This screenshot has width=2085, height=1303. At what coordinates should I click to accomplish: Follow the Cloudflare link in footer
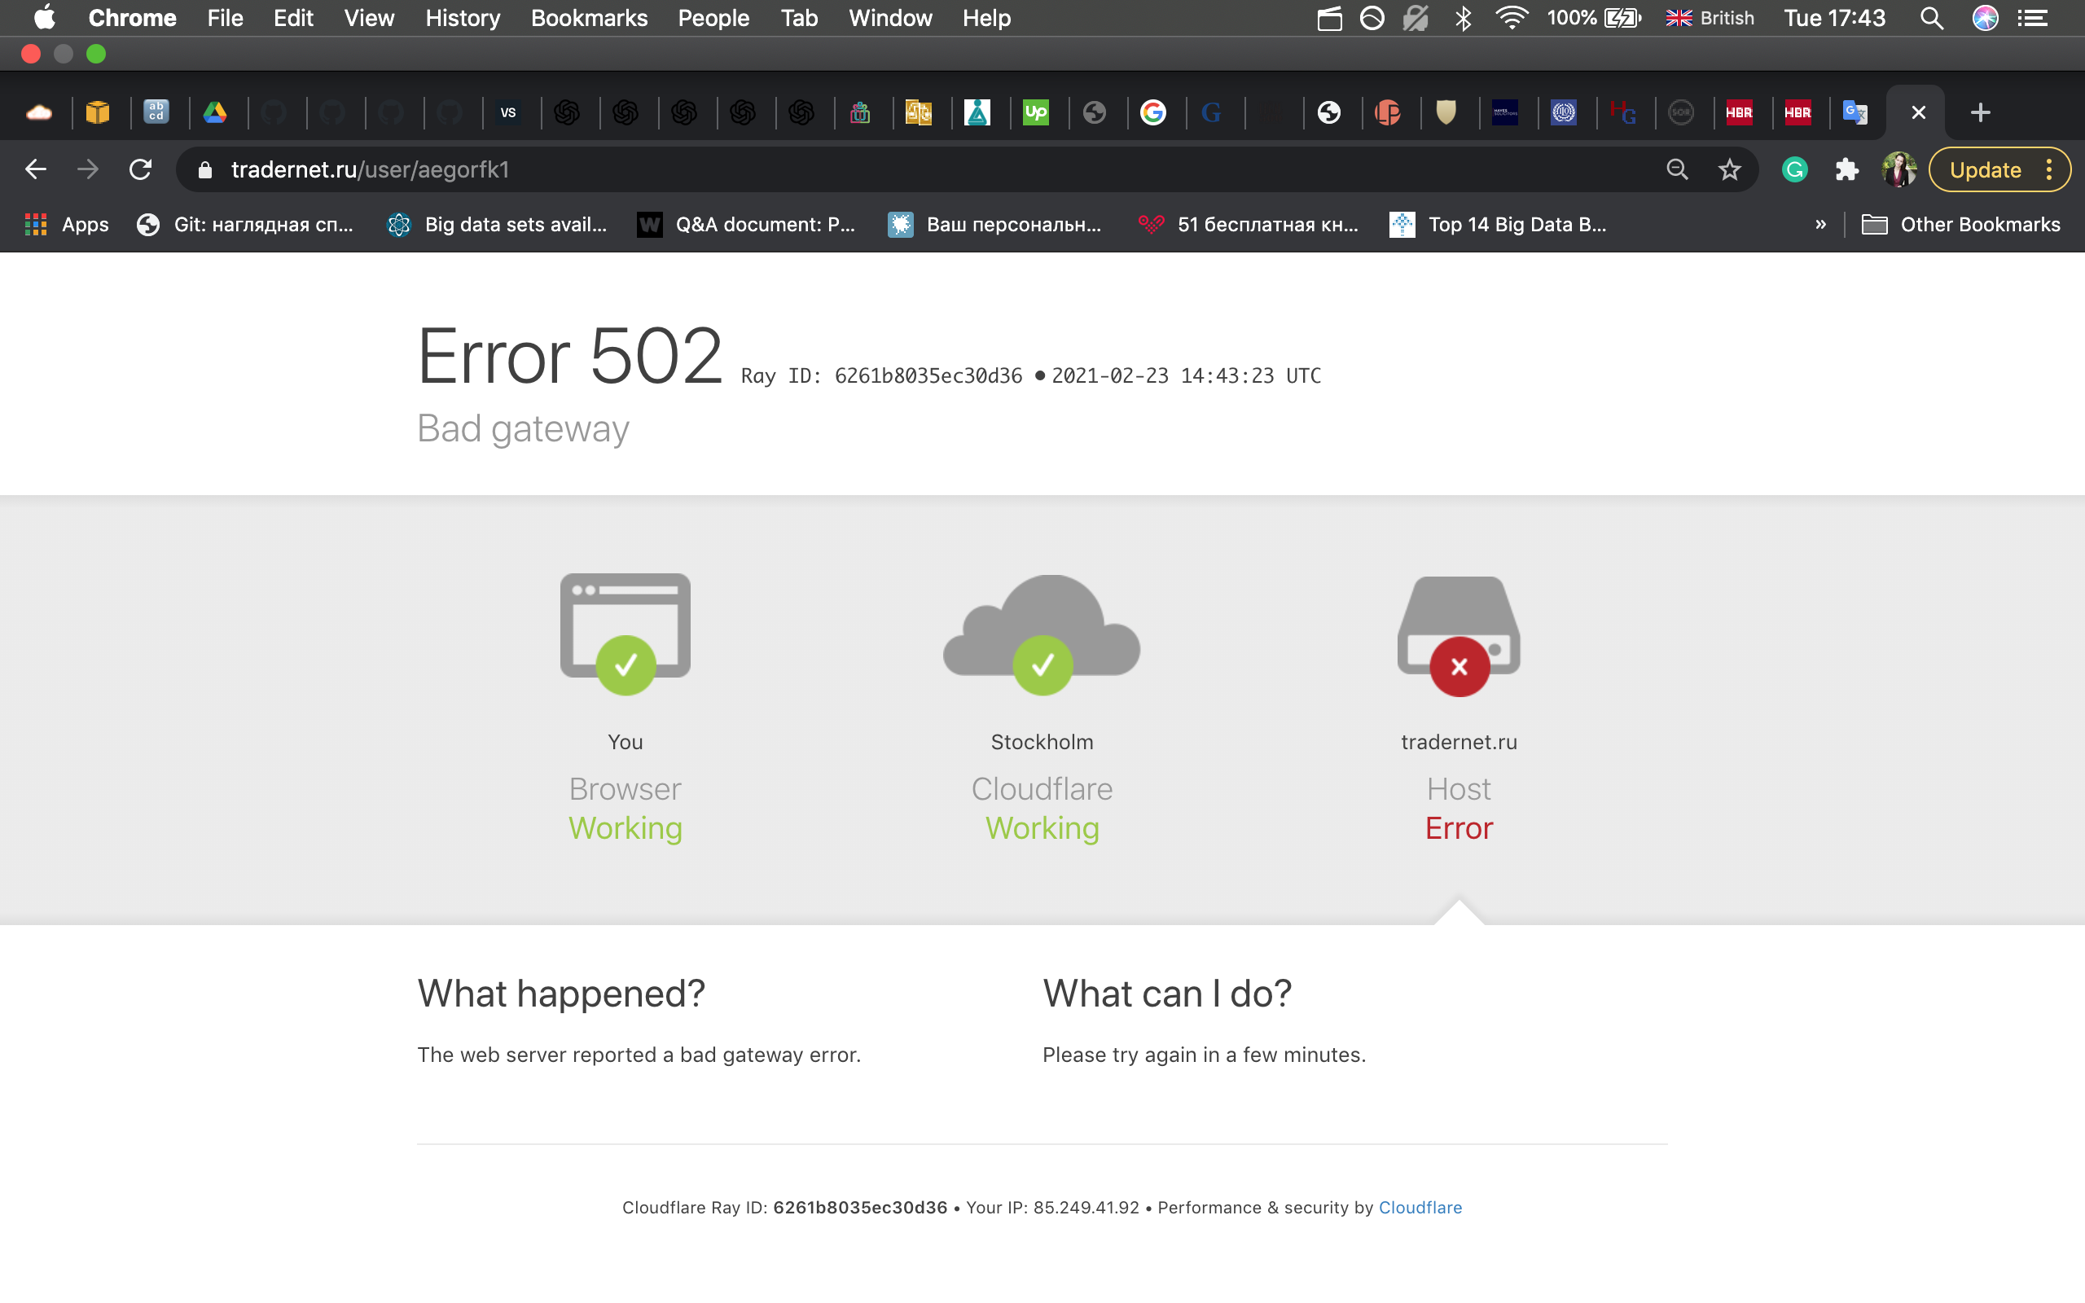1420,1208
